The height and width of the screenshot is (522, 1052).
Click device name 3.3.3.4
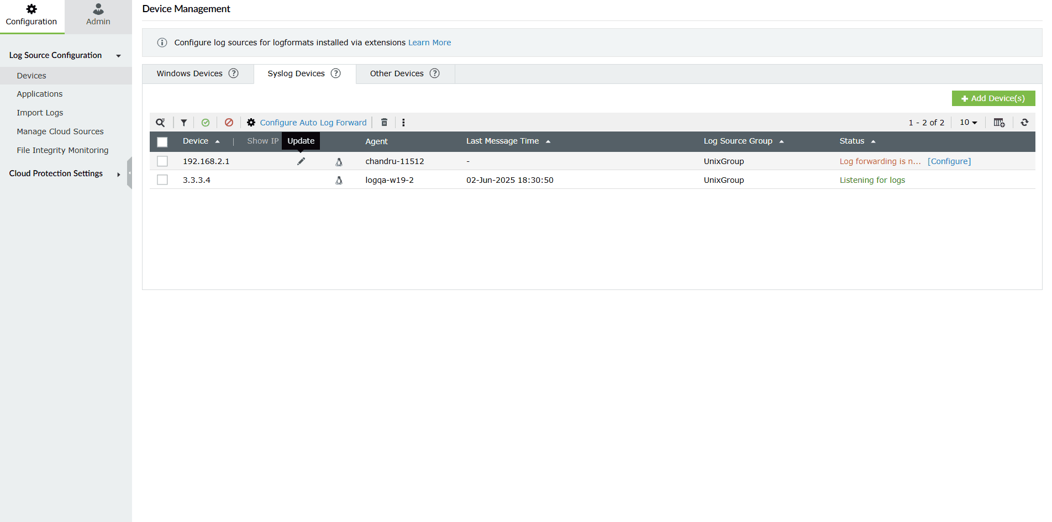[x=197, y=180]
